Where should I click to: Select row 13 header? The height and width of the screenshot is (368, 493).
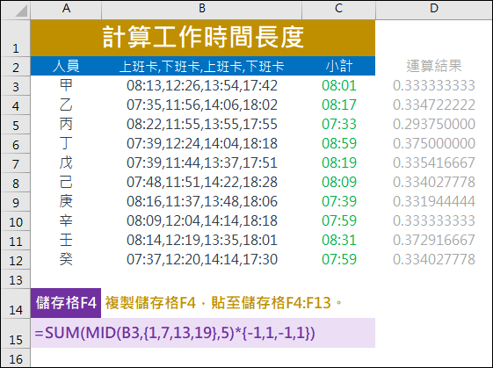pos(16,279)
